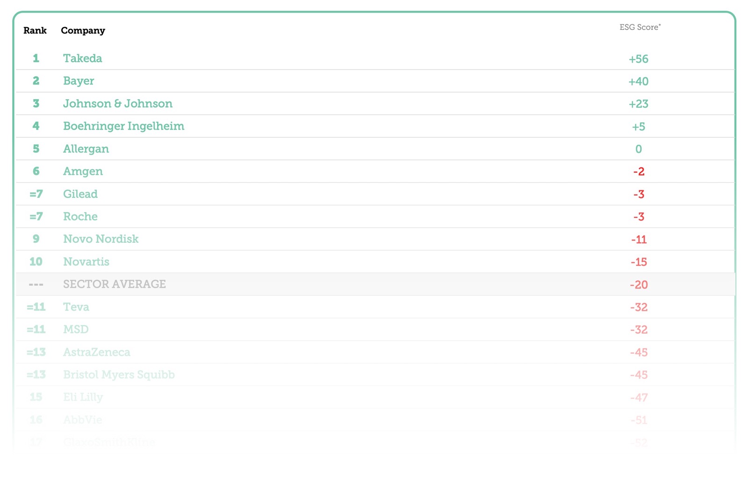The width and height of the screenshot is (748, 479).
Task: Click the -3 score in Gilead's row
Action: point(639,194)
